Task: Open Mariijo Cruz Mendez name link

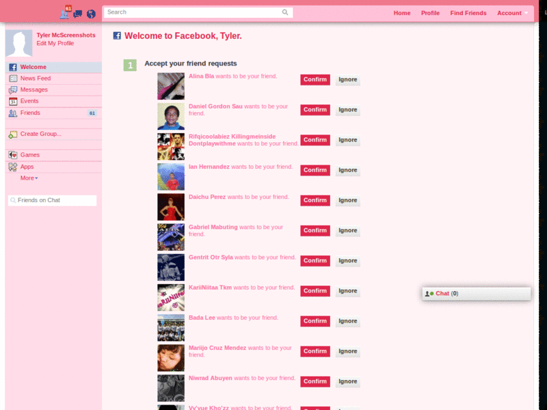Action: click(217, 348)
